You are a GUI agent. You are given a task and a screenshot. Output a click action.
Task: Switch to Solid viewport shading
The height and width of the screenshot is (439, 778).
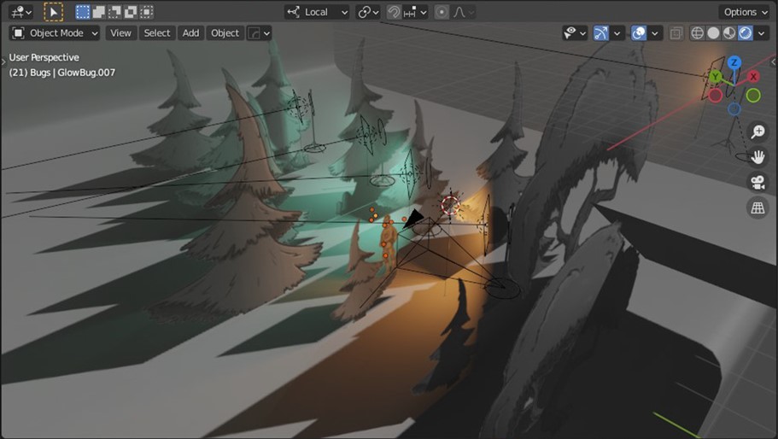point(713,33)
